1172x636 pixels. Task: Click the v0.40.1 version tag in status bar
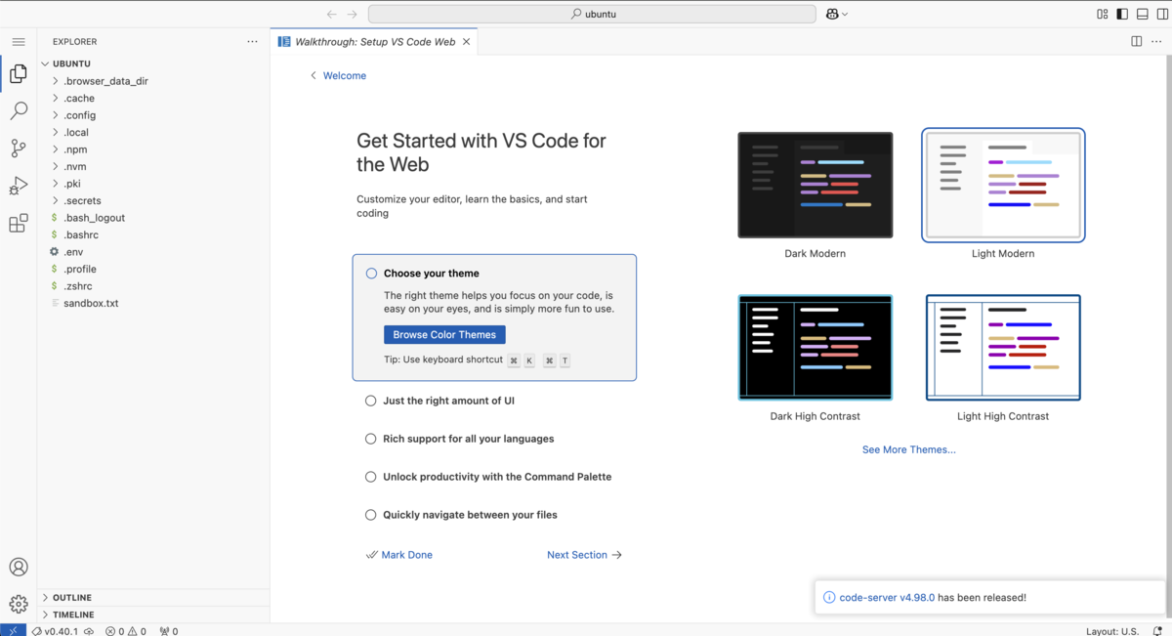[x=55, y=631]
